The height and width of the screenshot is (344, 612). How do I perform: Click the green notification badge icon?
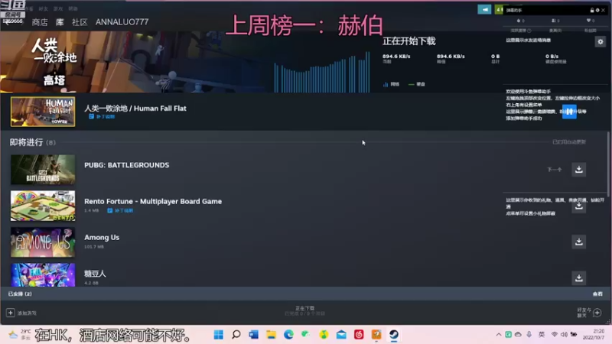click(x=499, y=9)
